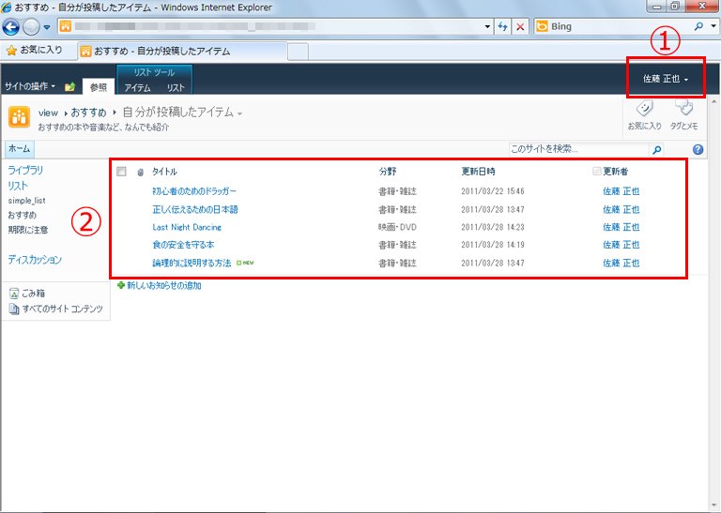Viewport: 721px width, 513px height.
Task: Click the date 2011/03/22 15:46
Action: [493, 191]
